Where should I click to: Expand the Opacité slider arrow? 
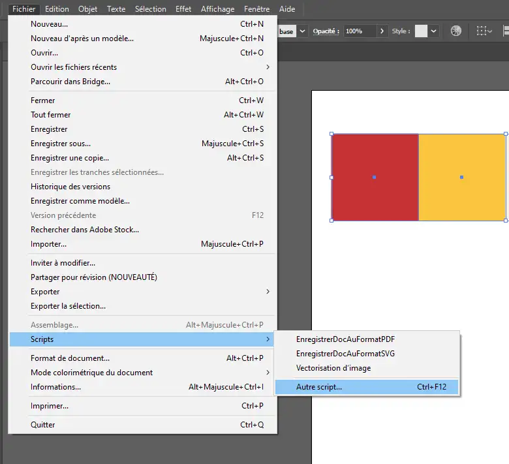click(x=381, y=31)
